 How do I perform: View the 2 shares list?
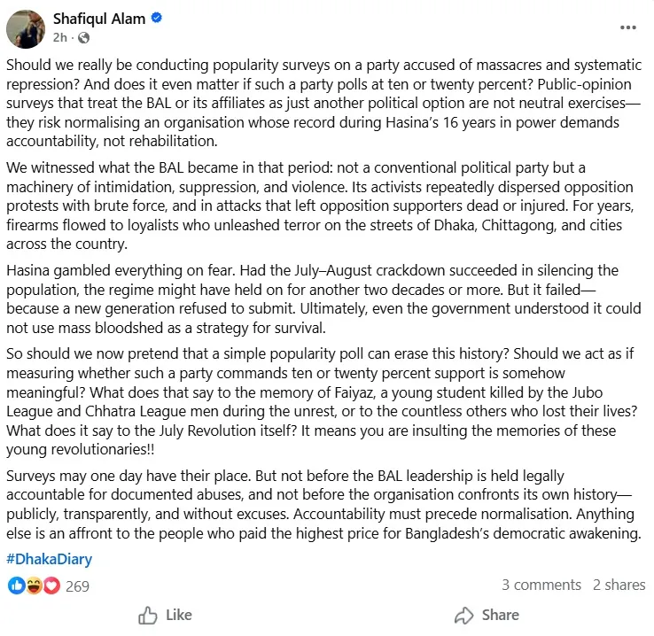(619, 585)
